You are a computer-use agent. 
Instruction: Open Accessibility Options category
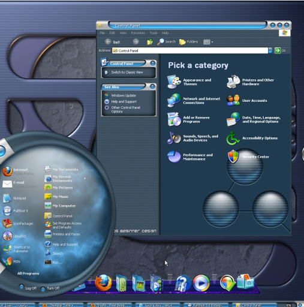click(252, 138)
